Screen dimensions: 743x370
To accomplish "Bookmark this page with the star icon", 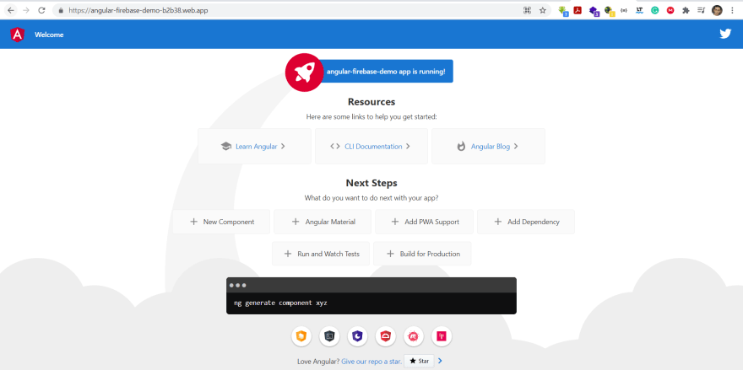I will 543,10.
